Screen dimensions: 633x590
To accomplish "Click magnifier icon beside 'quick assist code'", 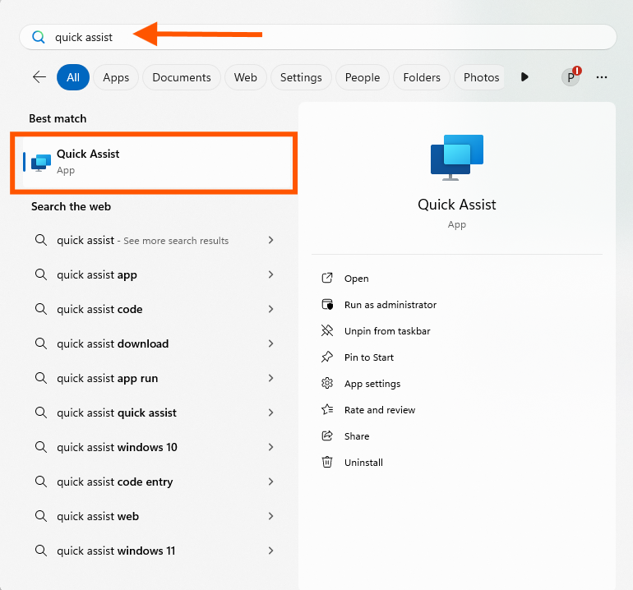I will pos(41,309).
